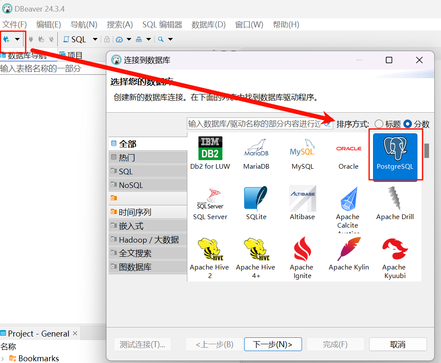441x363 pixels.
Task: Open the 文件(F) menu
Action: tap(15, 25)
